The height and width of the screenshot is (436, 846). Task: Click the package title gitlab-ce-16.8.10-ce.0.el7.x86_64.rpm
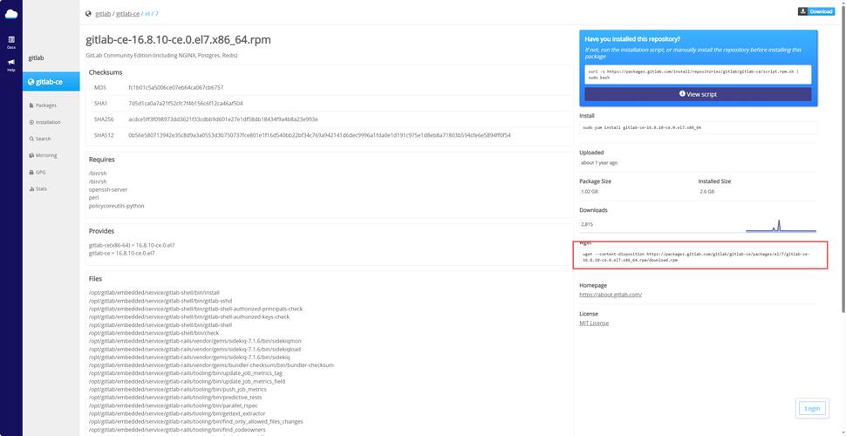point(178,40)
